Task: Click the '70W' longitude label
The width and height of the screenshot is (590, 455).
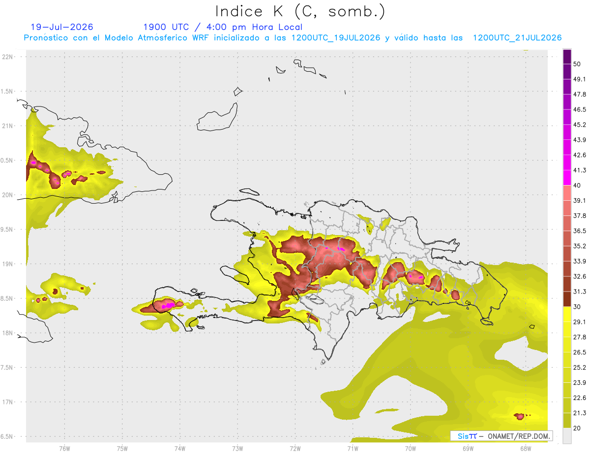Action: coord(411,449)
